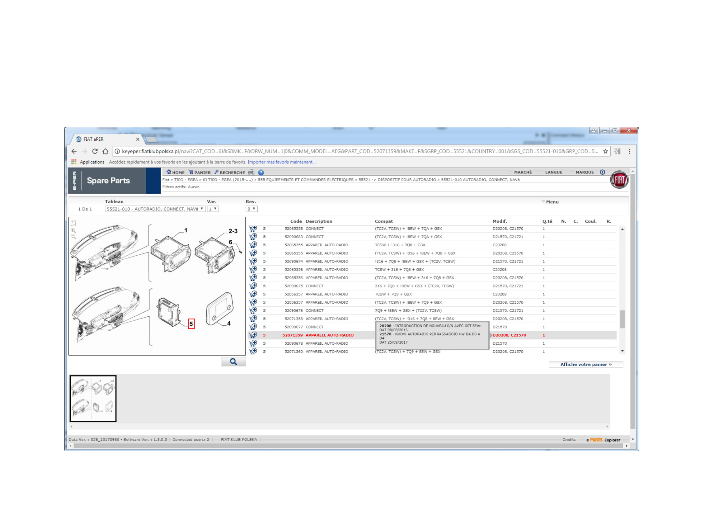
Task: Click the magnifier button below the diagram
Action: pyautogui.click(x=233, y=362)
